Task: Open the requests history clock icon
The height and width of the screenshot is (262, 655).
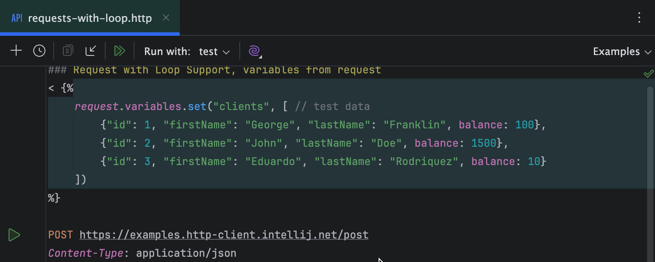Action: [x=39, y=51]
